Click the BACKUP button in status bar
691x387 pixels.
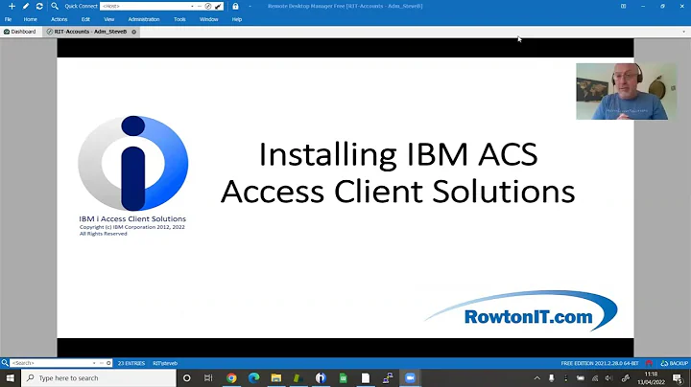click(675, 363)
